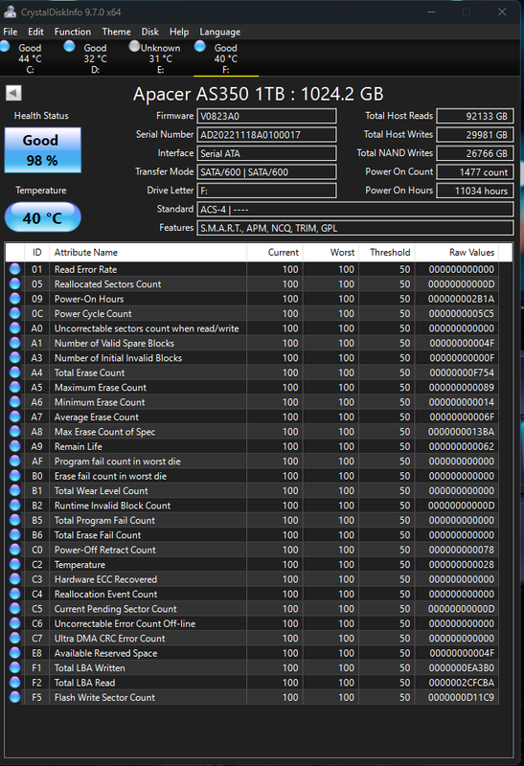
Task: Open the File menu
Action: (11, 32)
